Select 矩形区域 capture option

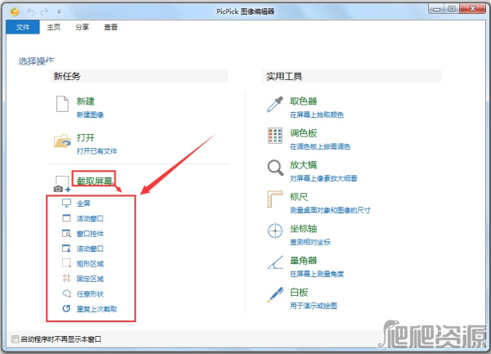90,264
